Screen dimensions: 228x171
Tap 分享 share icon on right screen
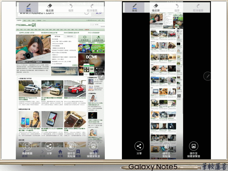pos(139,146)
